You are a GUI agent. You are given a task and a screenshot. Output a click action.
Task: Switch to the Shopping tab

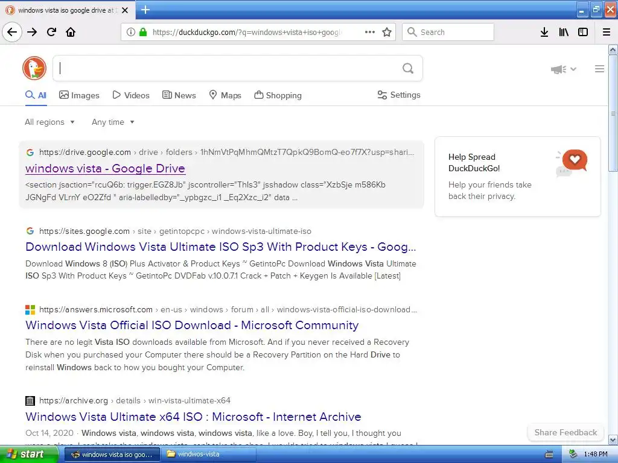point(278,95)
